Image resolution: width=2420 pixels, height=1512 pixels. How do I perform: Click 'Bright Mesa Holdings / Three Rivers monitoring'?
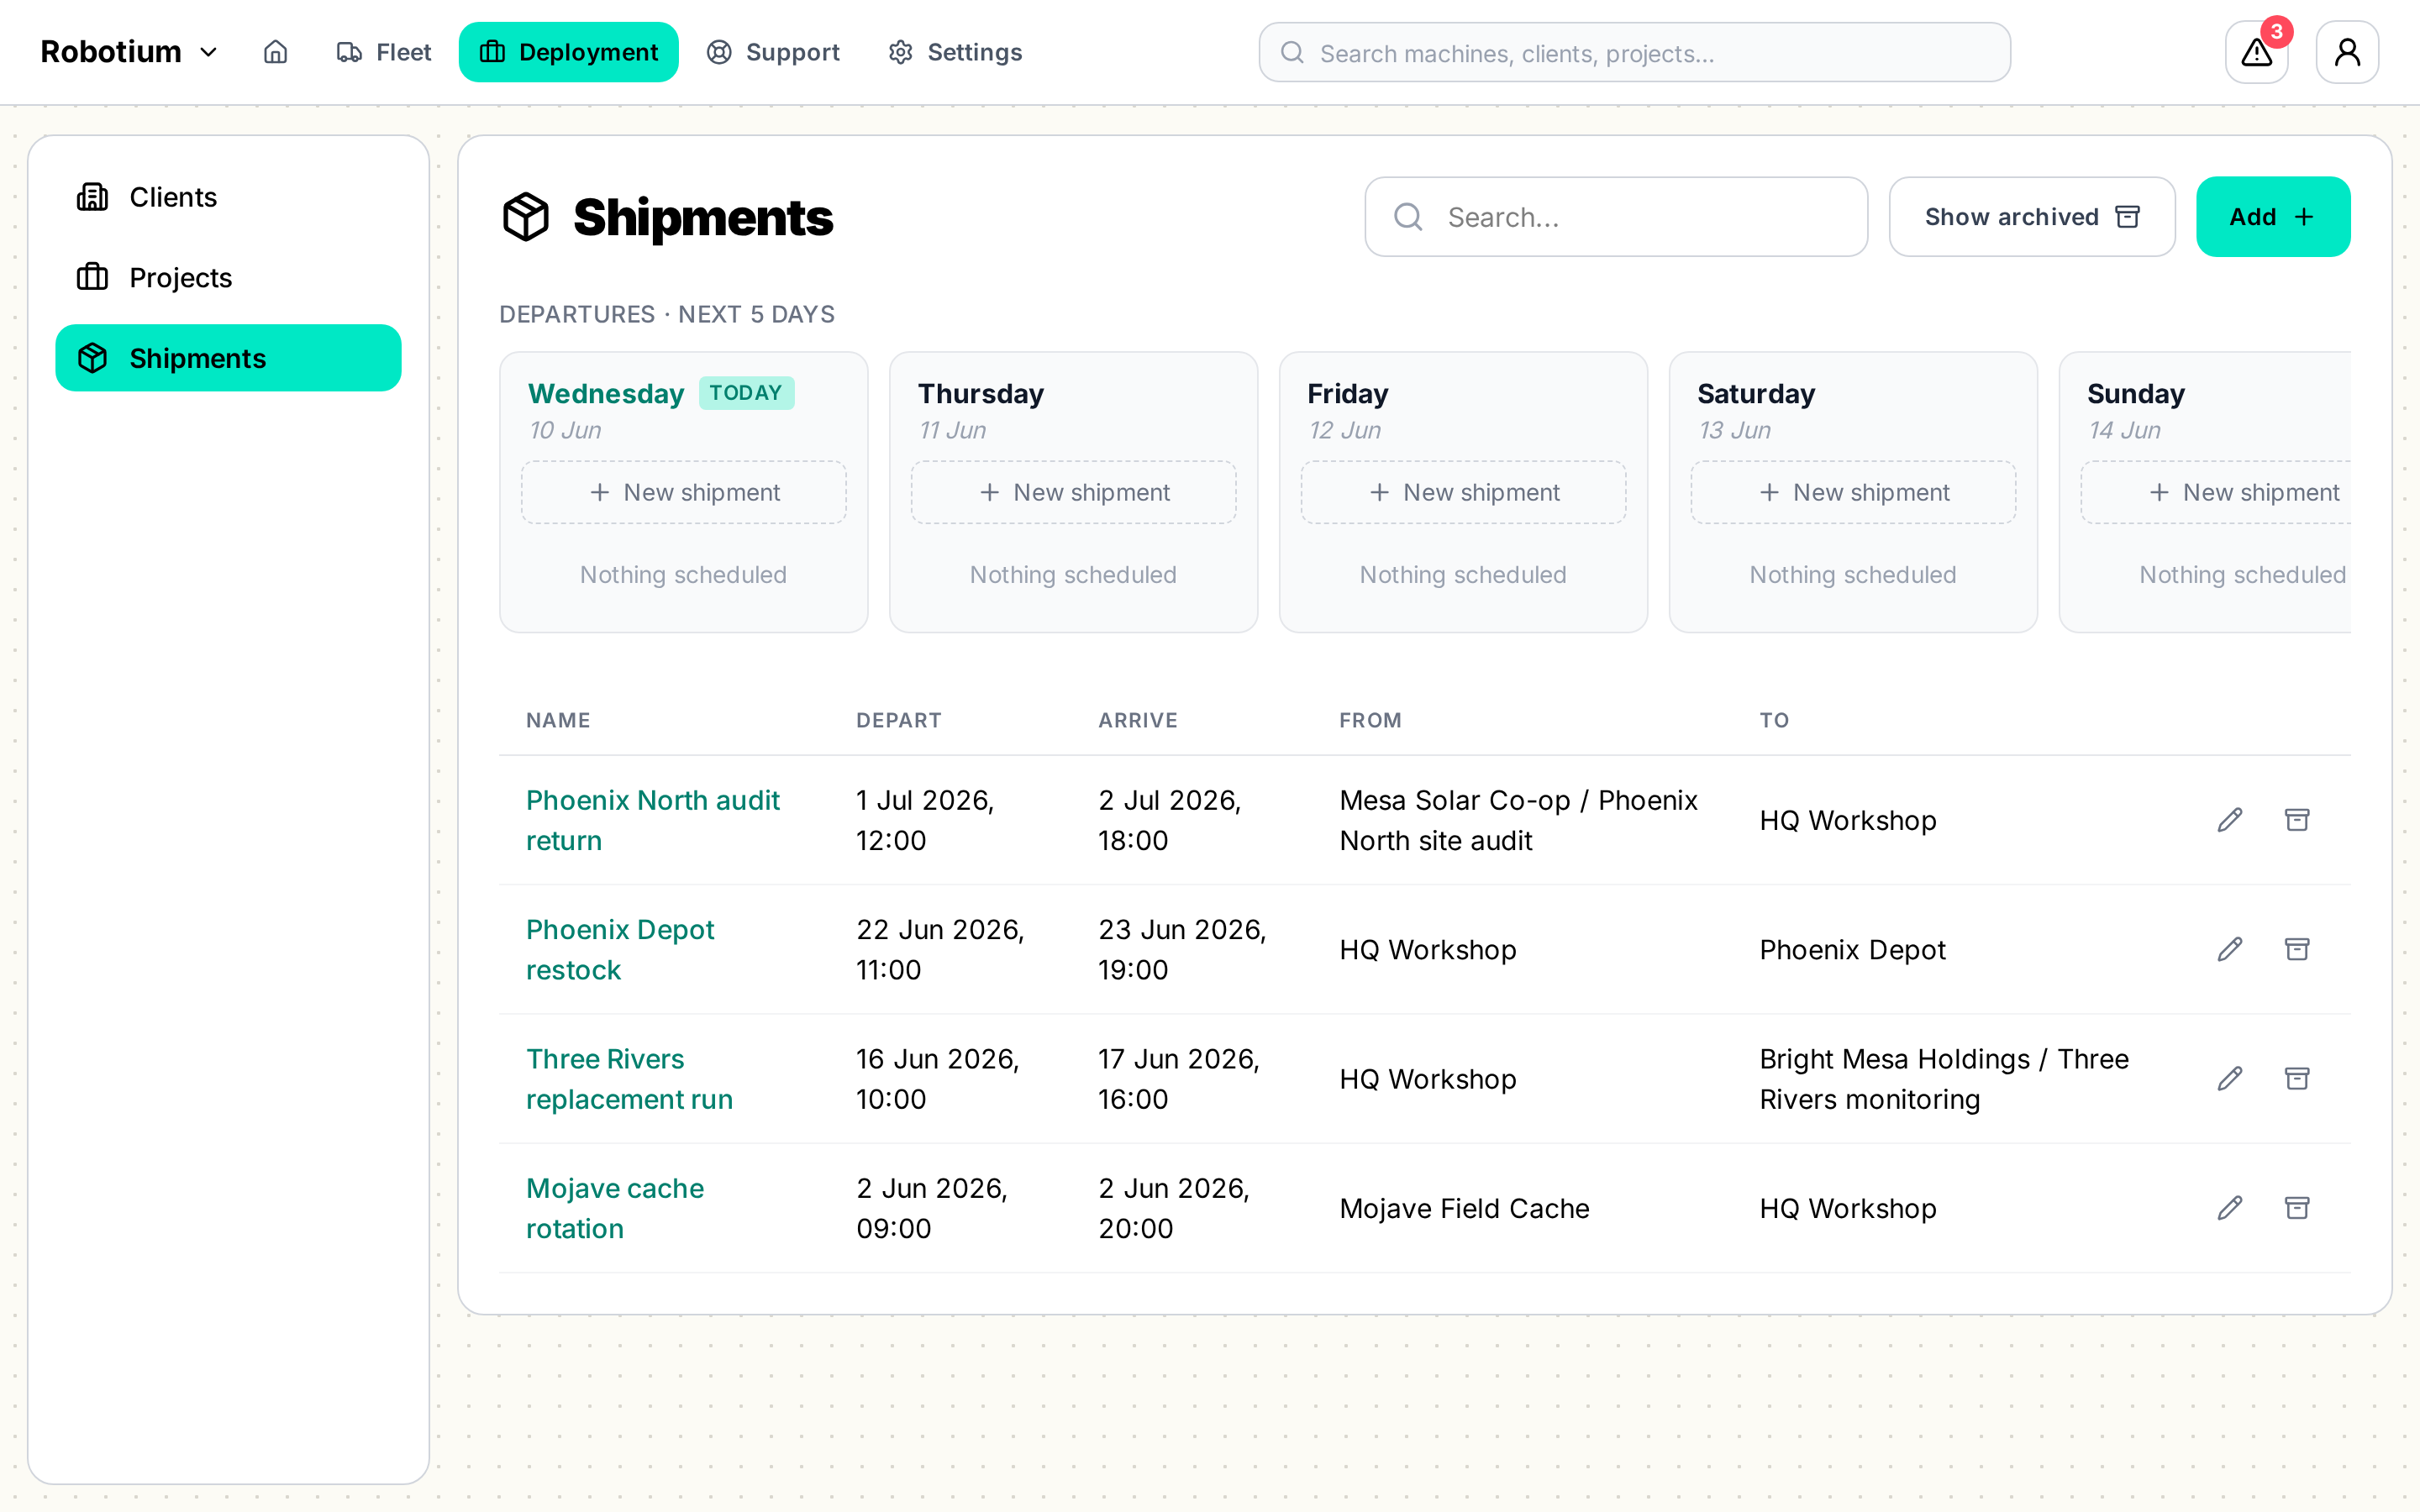tap(1943, 1078)
